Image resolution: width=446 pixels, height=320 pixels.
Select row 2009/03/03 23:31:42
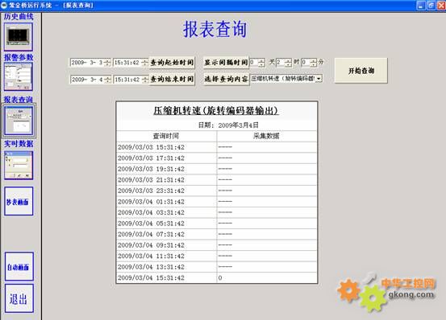[x=217, y=191]
